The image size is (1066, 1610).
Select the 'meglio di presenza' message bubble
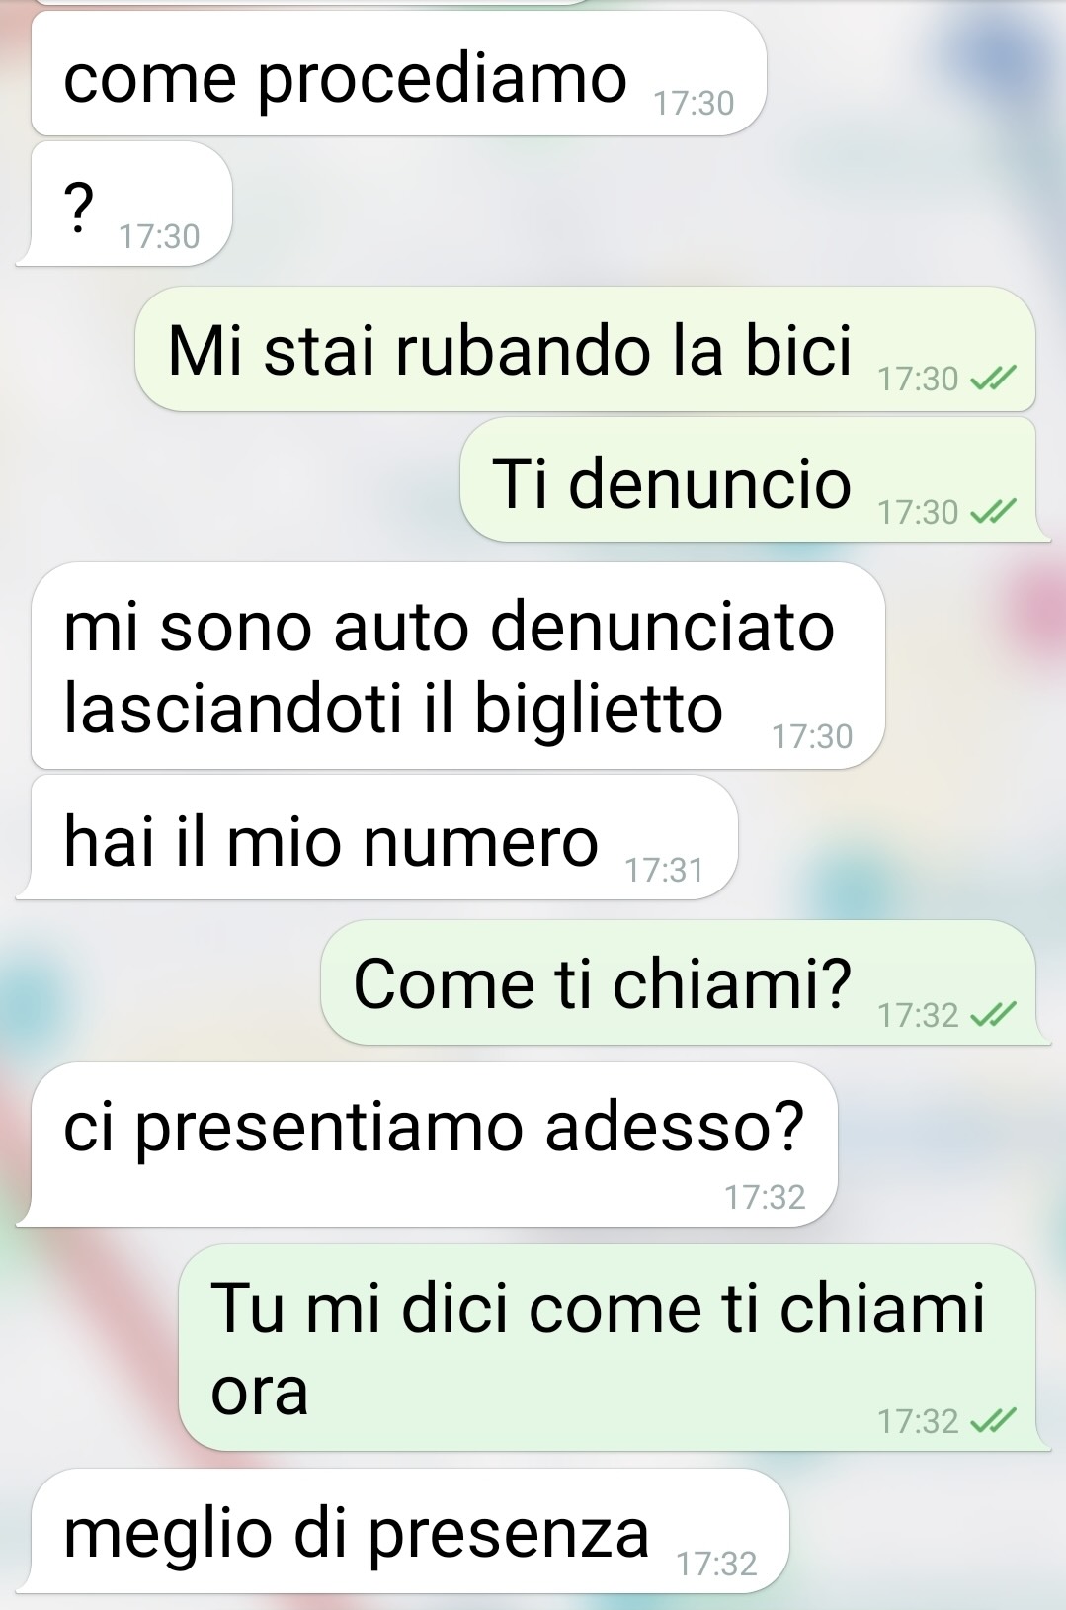pyautogui.click(x=403, y=1531)
